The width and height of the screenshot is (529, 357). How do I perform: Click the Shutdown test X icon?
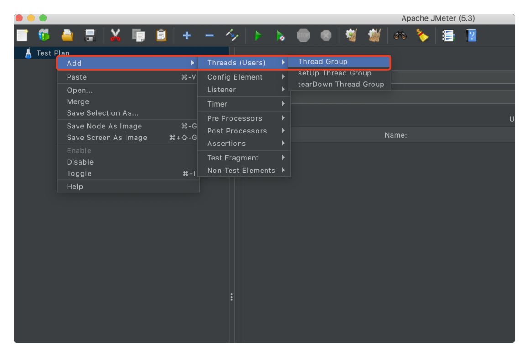pyautogui.click(x=326, y=35)
